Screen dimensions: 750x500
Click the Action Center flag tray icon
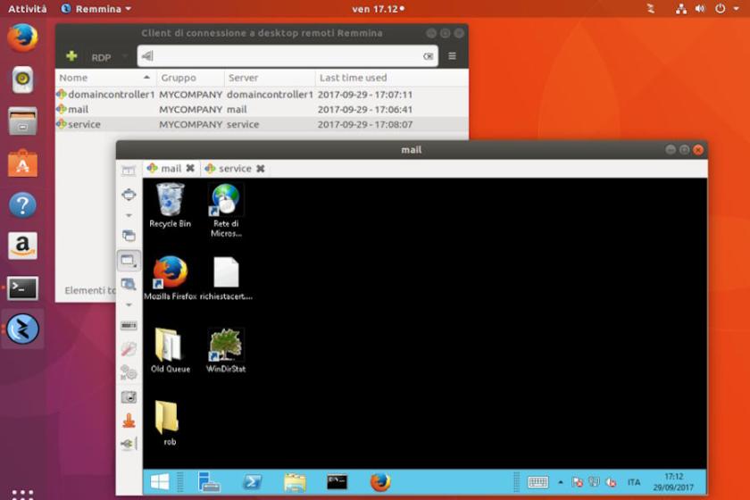578,482
